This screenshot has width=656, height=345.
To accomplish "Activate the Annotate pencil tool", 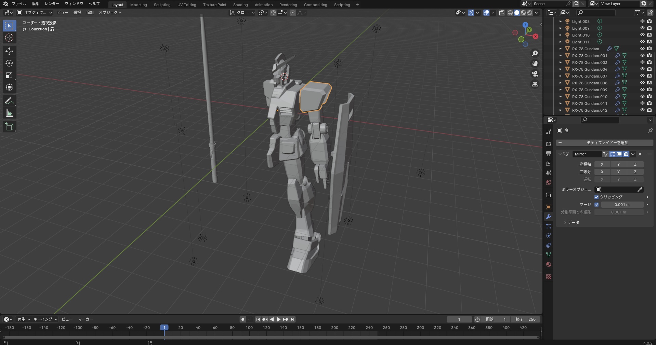I will point(9,101).
